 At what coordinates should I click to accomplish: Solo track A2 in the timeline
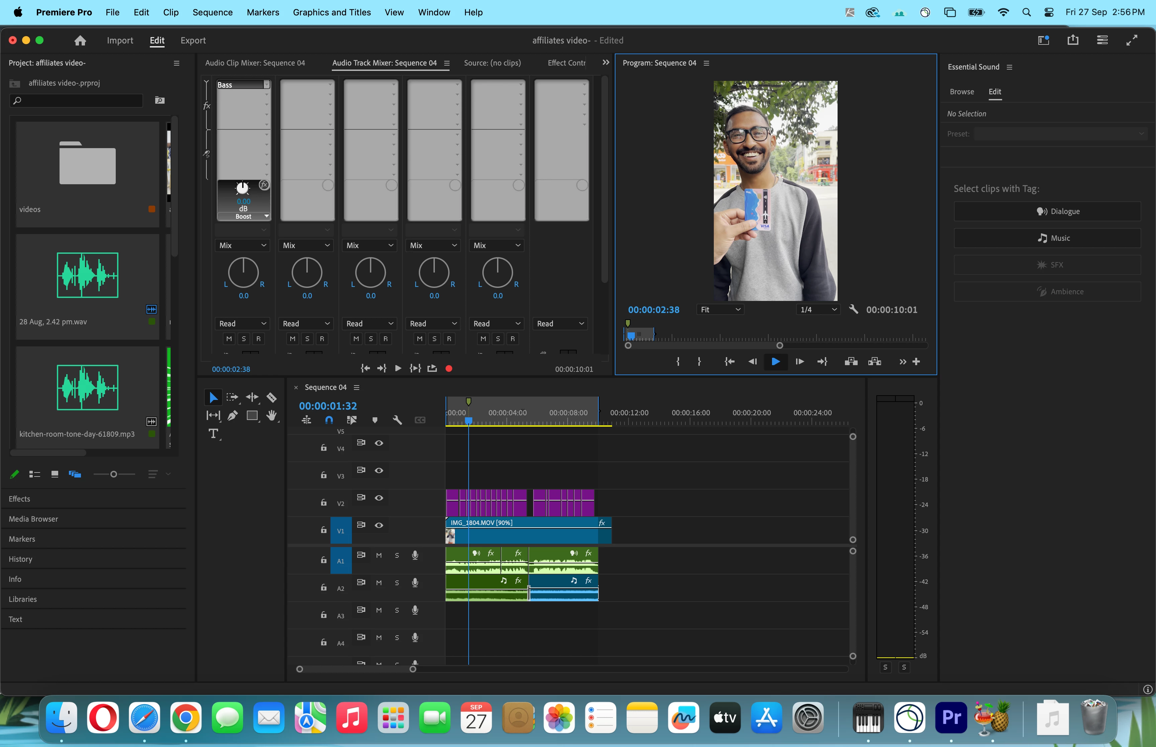pyautogui.click(x=397, y=582)
